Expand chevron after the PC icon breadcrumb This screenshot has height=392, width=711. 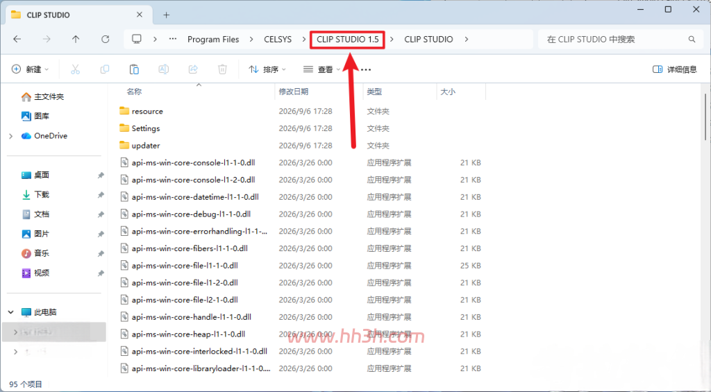click(155, 40)
